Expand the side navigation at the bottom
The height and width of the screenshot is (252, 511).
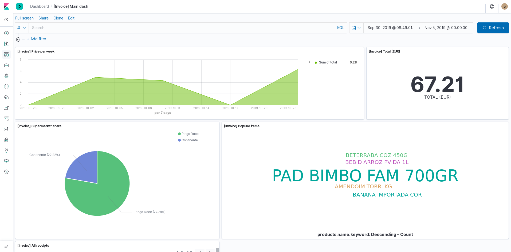pos(6,246)
